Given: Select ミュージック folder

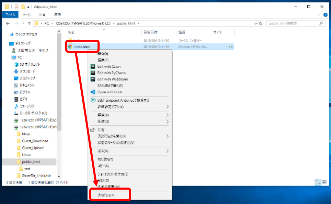Looking at the screenshot, I should 24,106.
